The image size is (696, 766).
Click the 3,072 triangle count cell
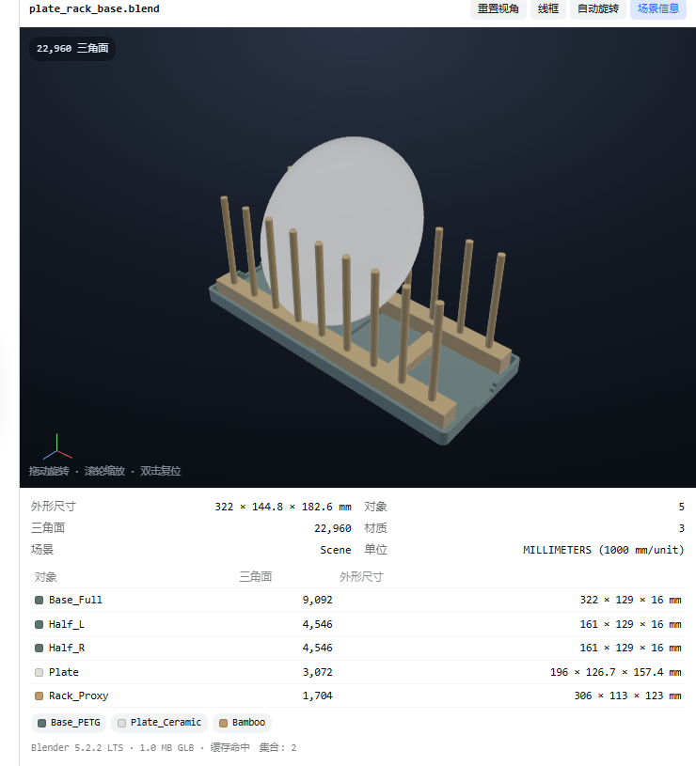317,672
